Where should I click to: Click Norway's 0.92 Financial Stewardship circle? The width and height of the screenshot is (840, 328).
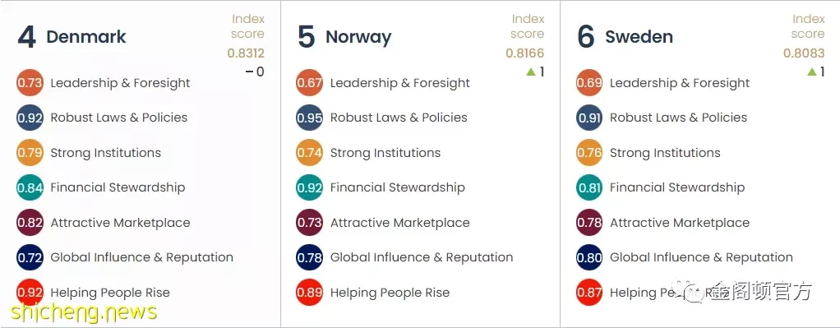click(310, 187)
